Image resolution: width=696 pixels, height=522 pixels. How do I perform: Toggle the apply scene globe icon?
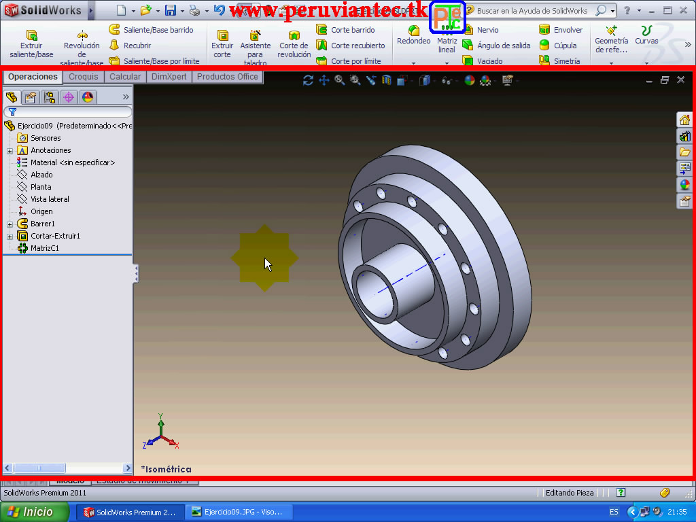pos(485,80)
